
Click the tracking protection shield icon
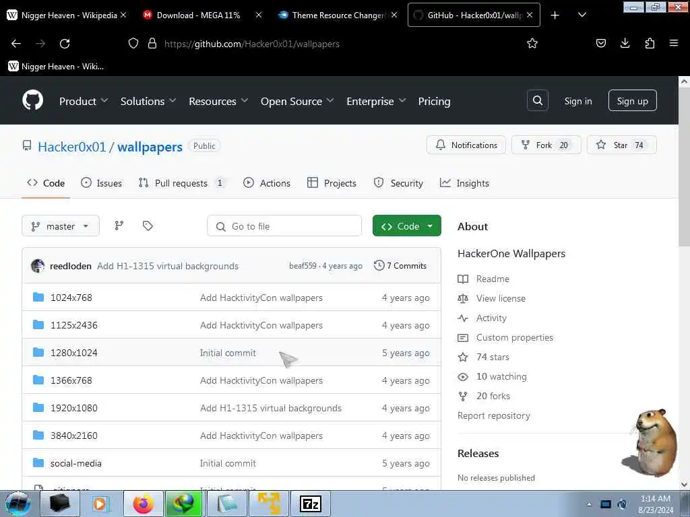coord(133,44)
